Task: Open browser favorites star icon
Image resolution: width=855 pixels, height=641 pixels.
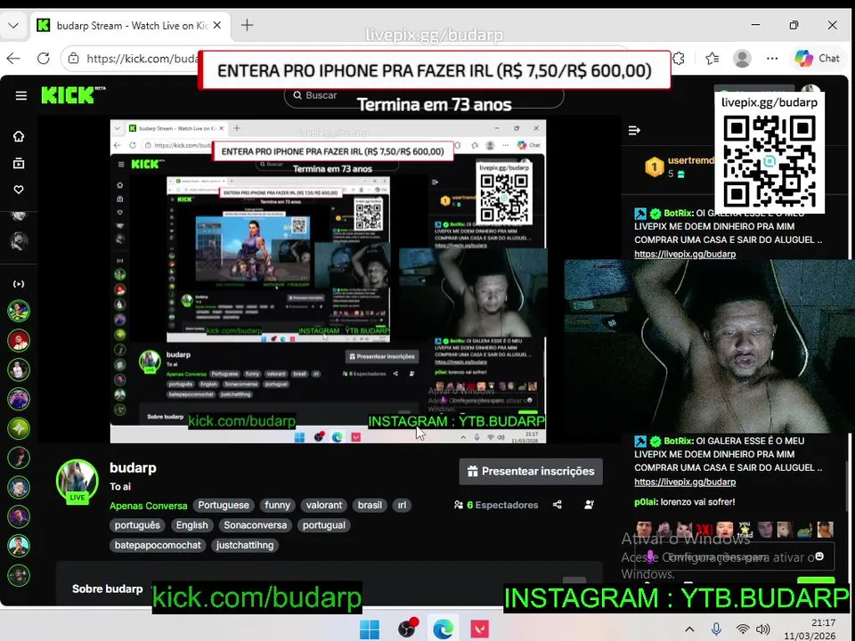Action: click(x=712, y=59)
